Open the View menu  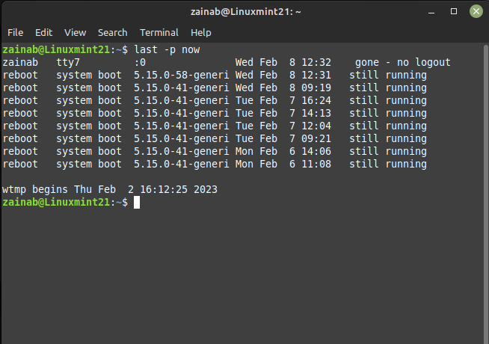pos(76,32)
